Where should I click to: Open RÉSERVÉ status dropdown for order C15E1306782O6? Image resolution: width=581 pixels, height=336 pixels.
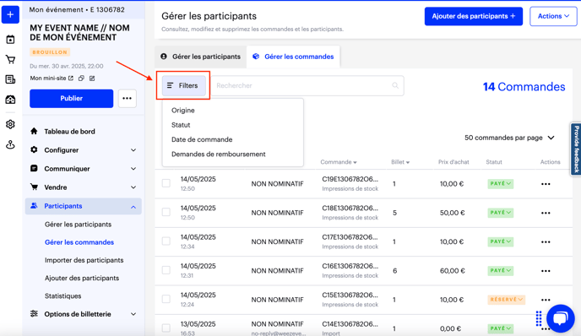(x=506, y=300)
